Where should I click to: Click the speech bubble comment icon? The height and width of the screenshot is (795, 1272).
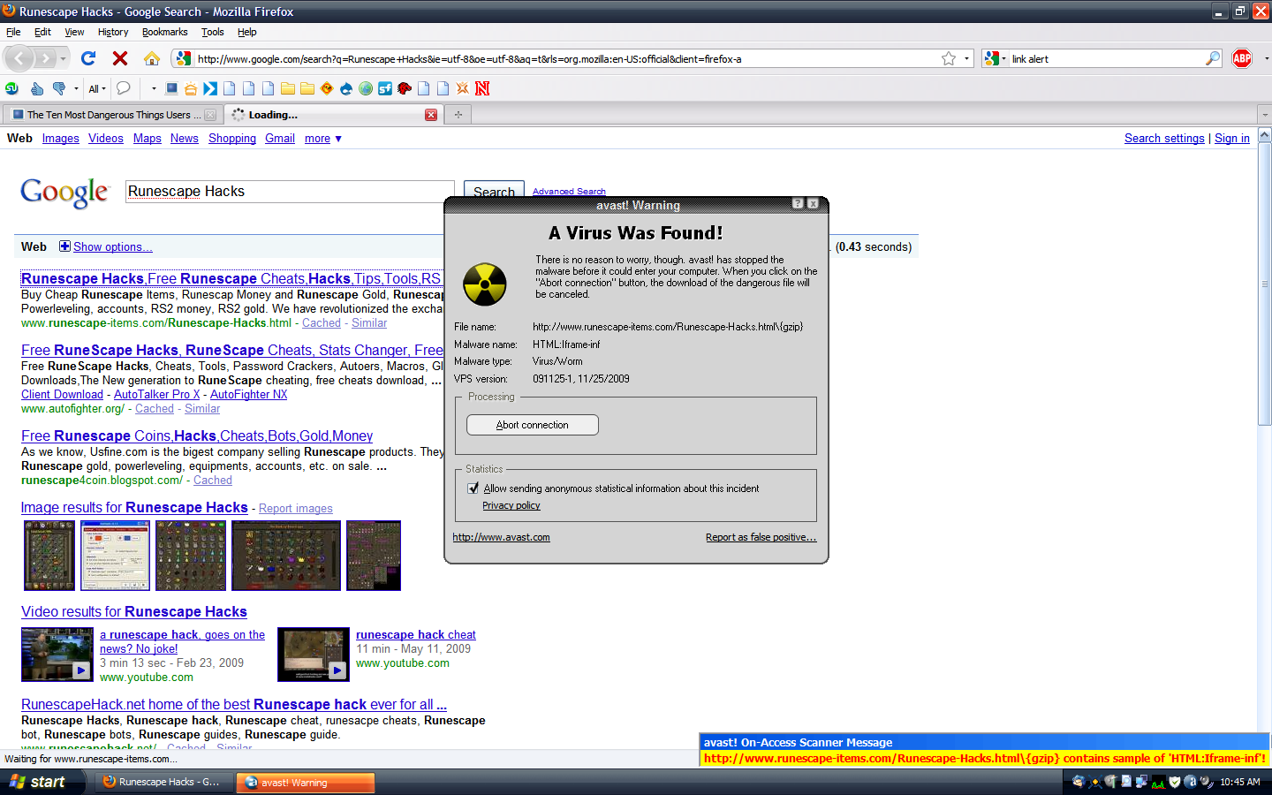[124, 88]
